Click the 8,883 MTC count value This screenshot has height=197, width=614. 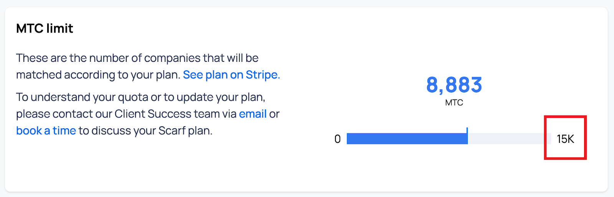454,85
